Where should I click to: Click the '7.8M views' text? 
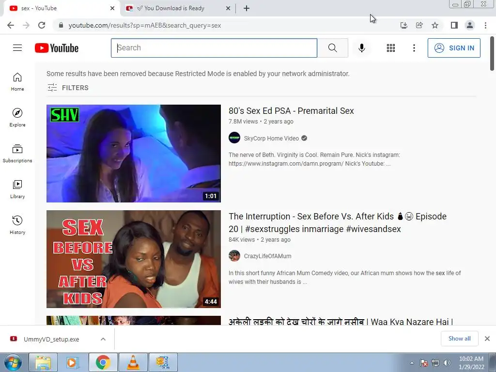pyautogui.click(x=243, y=122)
